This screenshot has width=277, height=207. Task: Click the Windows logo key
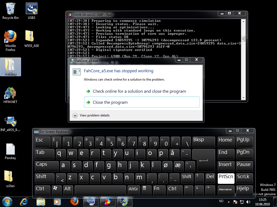click(57, 191)
